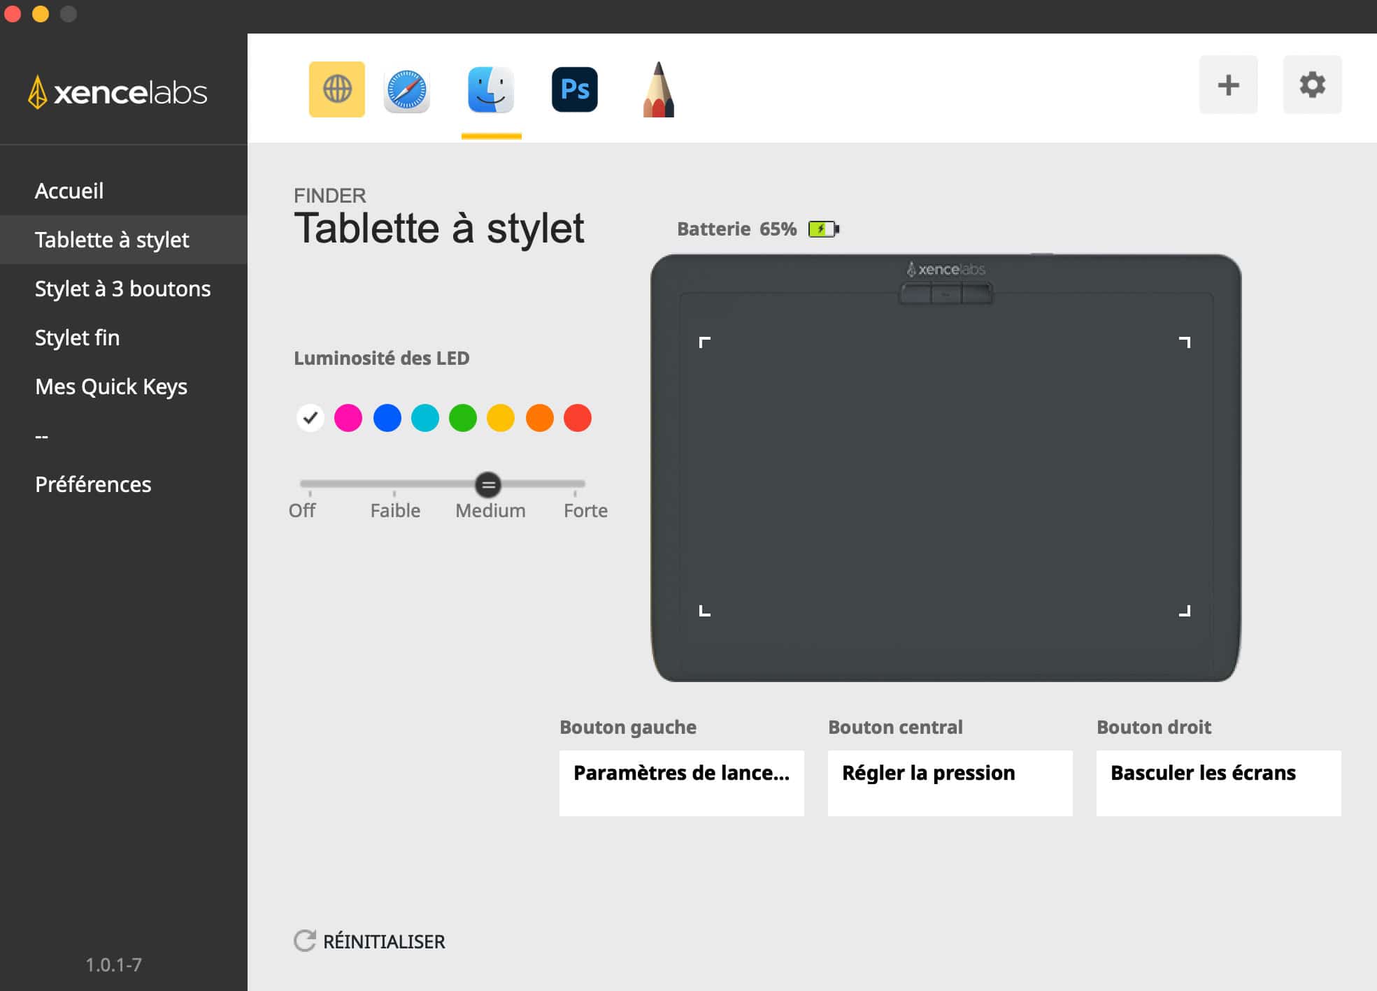
Task: Set LED brightness slider to Forte
Action: point(576,484)
